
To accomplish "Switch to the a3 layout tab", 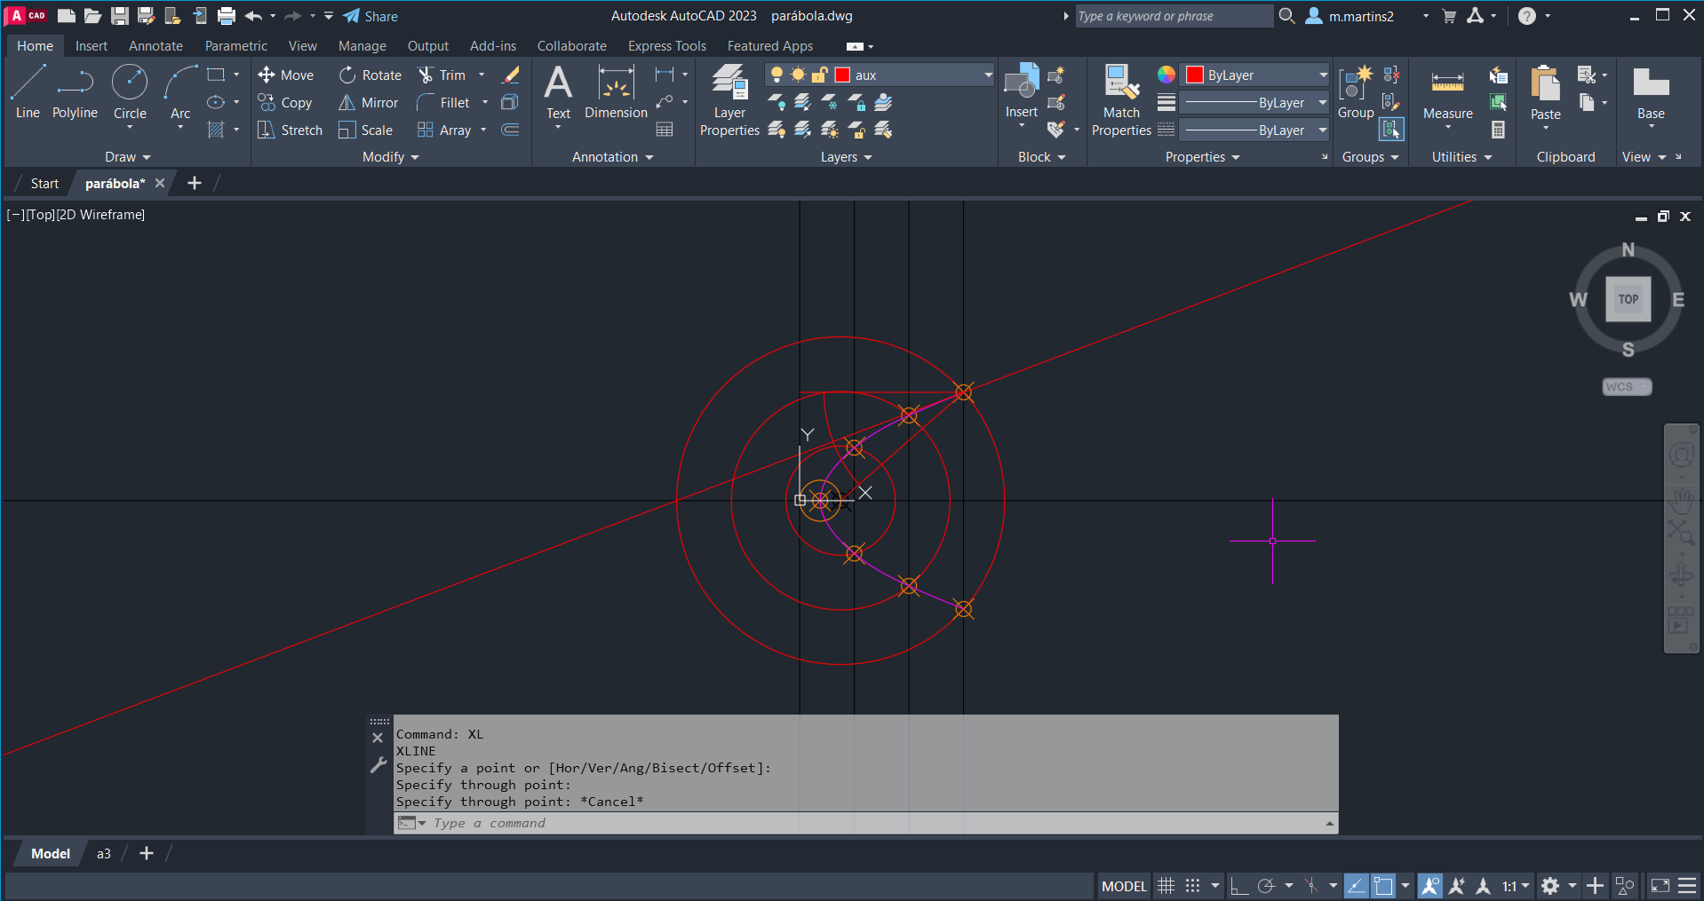I will pyautogui.click(x=104, y=854).
